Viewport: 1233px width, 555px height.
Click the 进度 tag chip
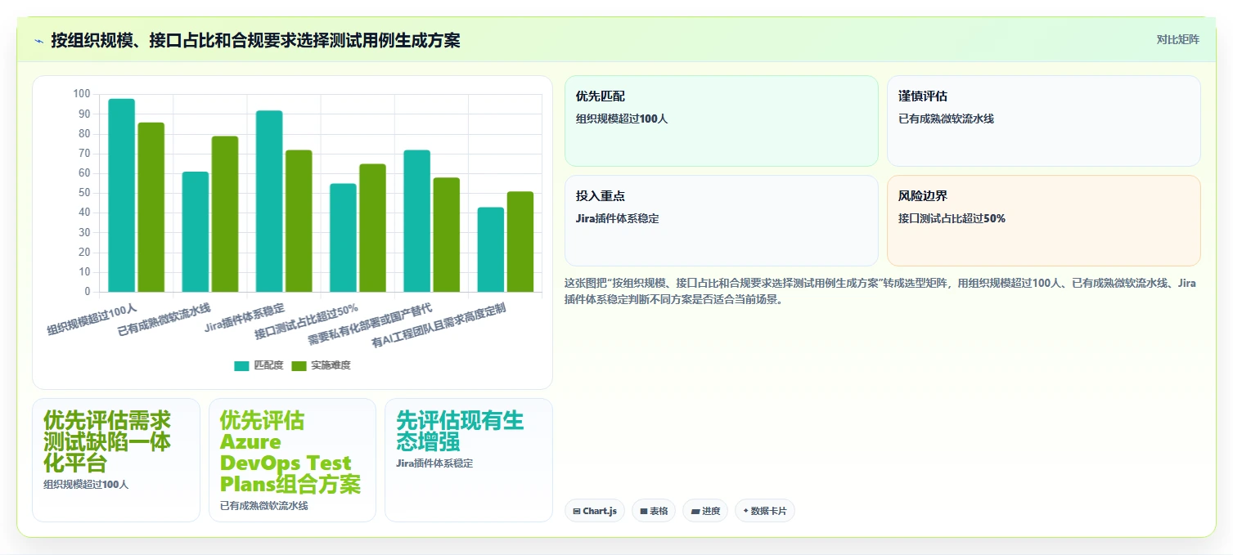coord(705,511)
